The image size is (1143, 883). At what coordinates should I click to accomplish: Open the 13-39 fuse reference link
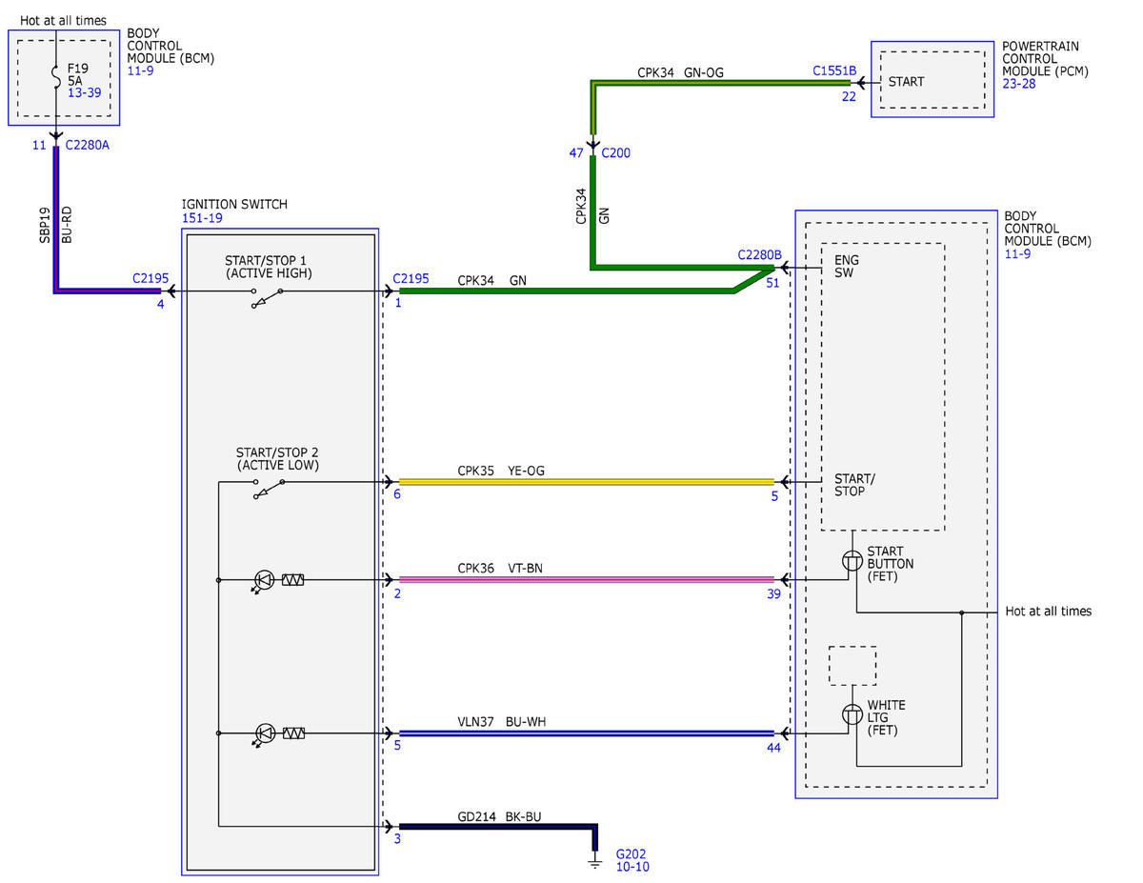coord(84,92)
